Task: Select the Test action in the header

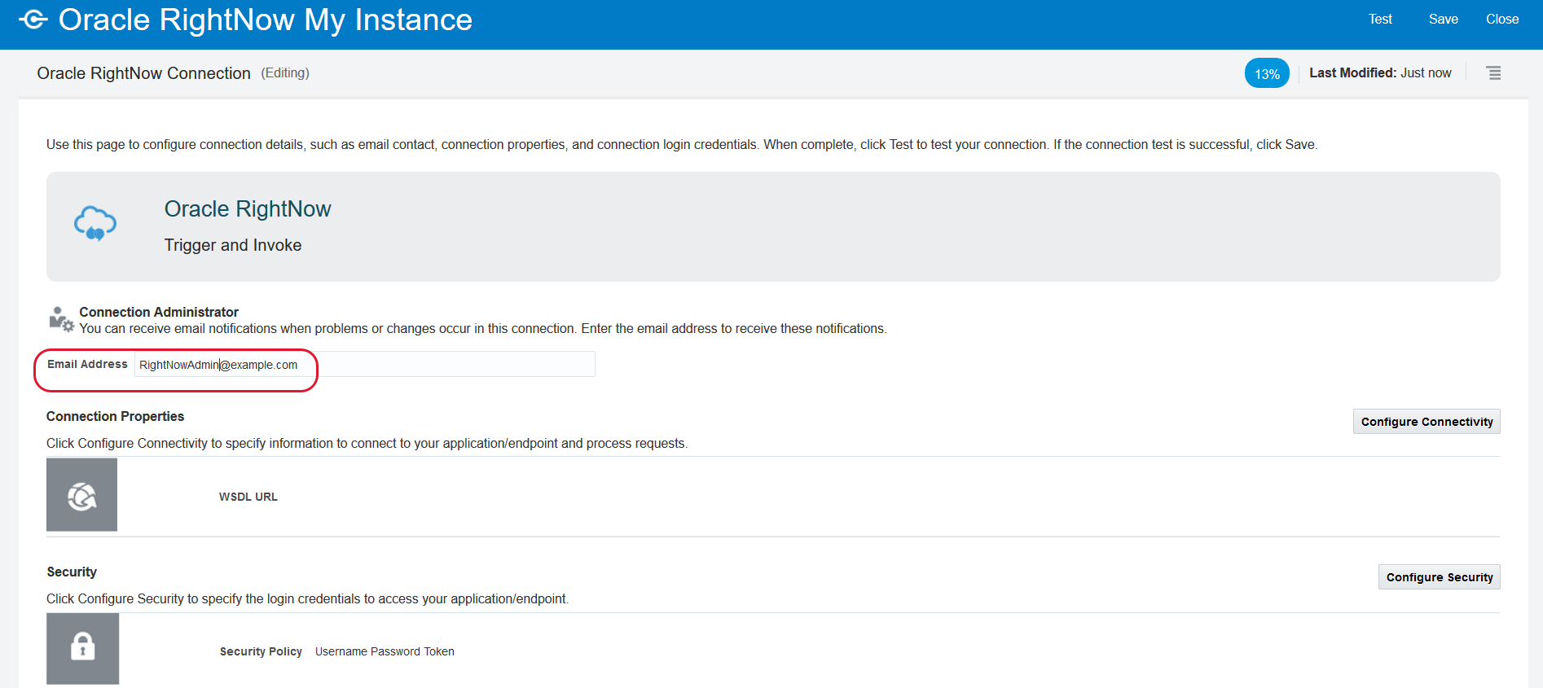Action: (x=1380, y=19)
